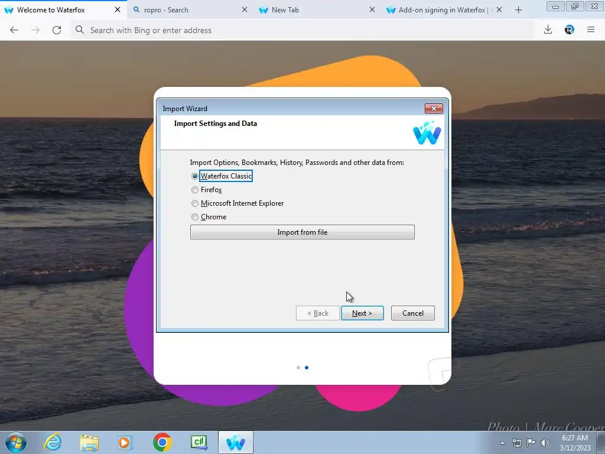605x454 pixels.
Task: Cancel the Import Wizard
Action: coord(412,313)
